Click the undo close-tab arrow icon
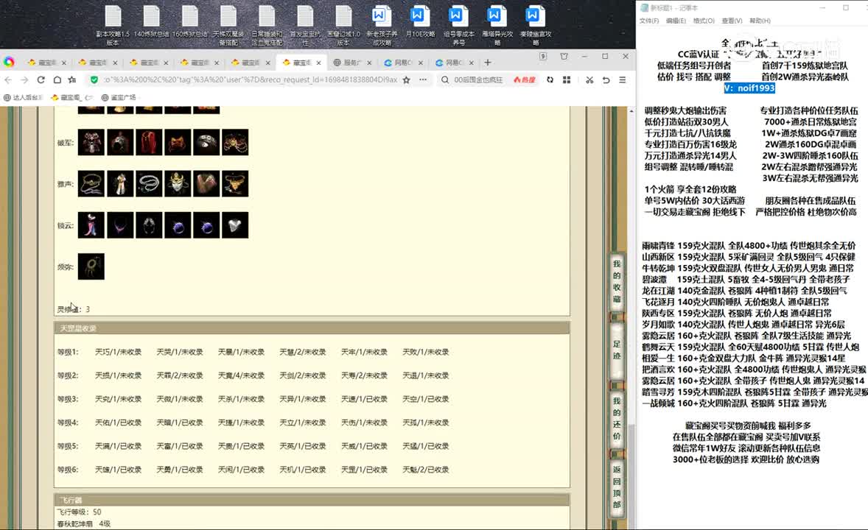 click(606, 79)
